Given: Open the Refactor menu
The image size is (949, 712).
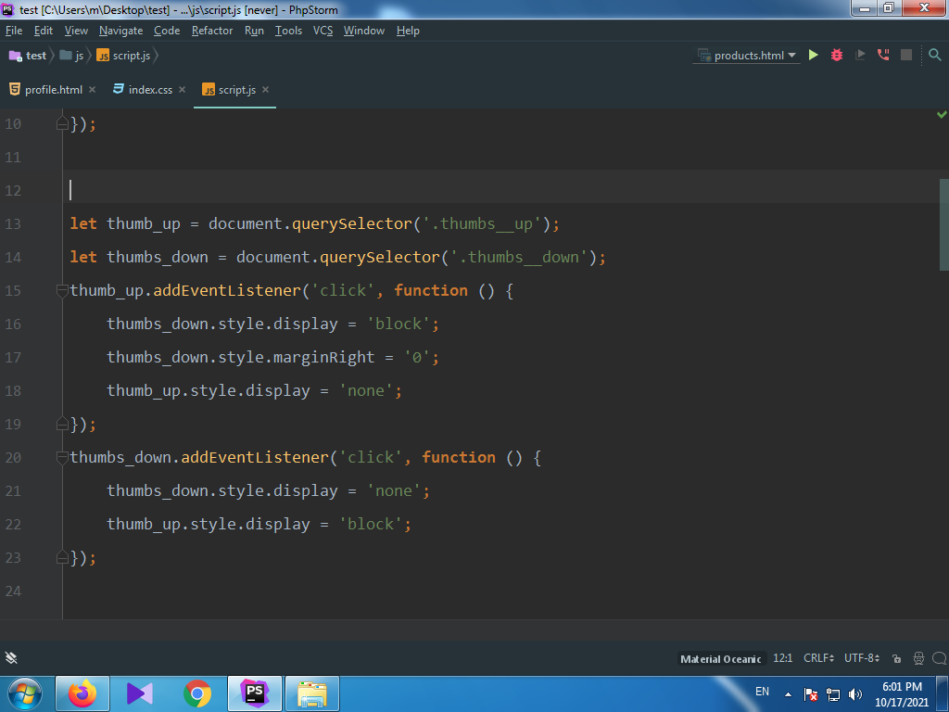Looking at the screenshot, I should [x=212, y=31].
